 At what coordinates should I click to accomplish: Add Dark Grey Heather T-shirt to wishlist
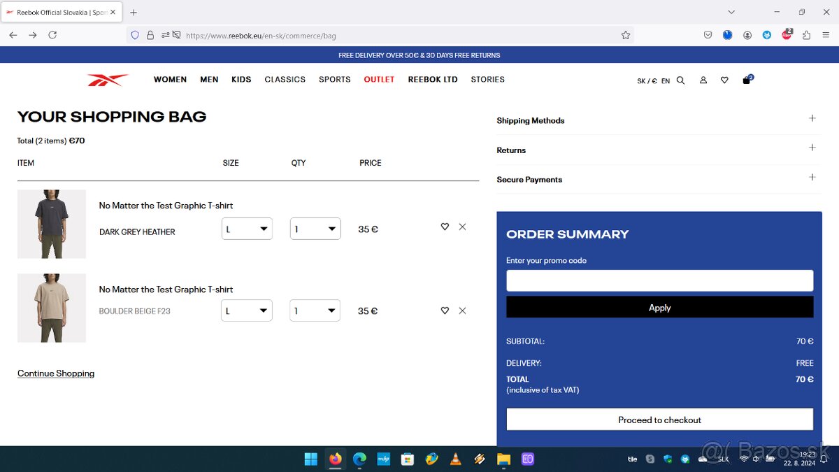click(445, 227)
